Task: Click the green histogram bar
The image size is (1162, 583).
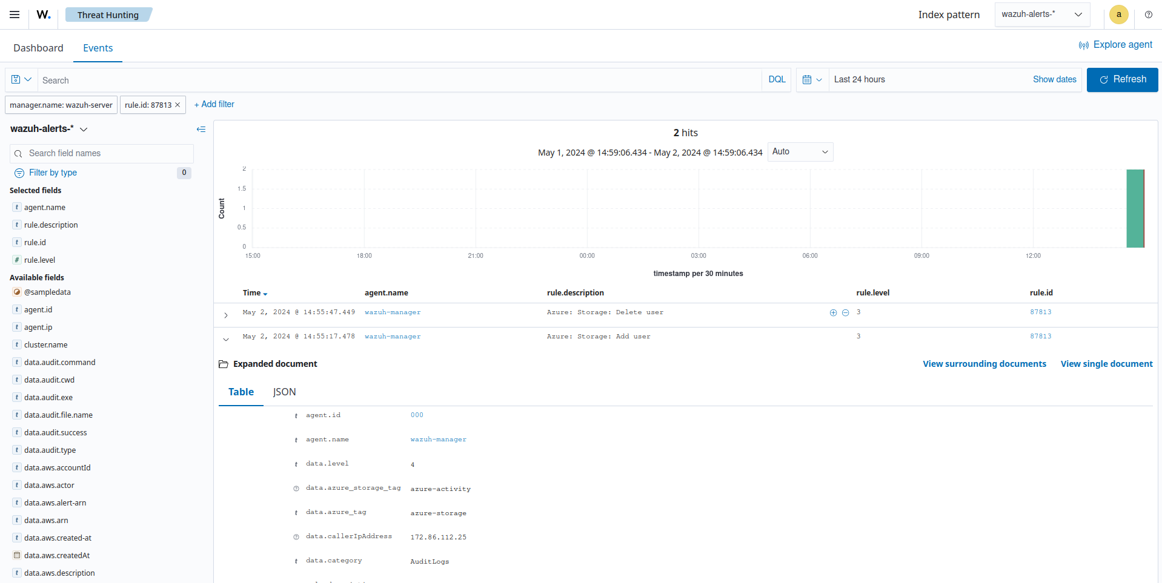Action: [x=1135, y=208]
